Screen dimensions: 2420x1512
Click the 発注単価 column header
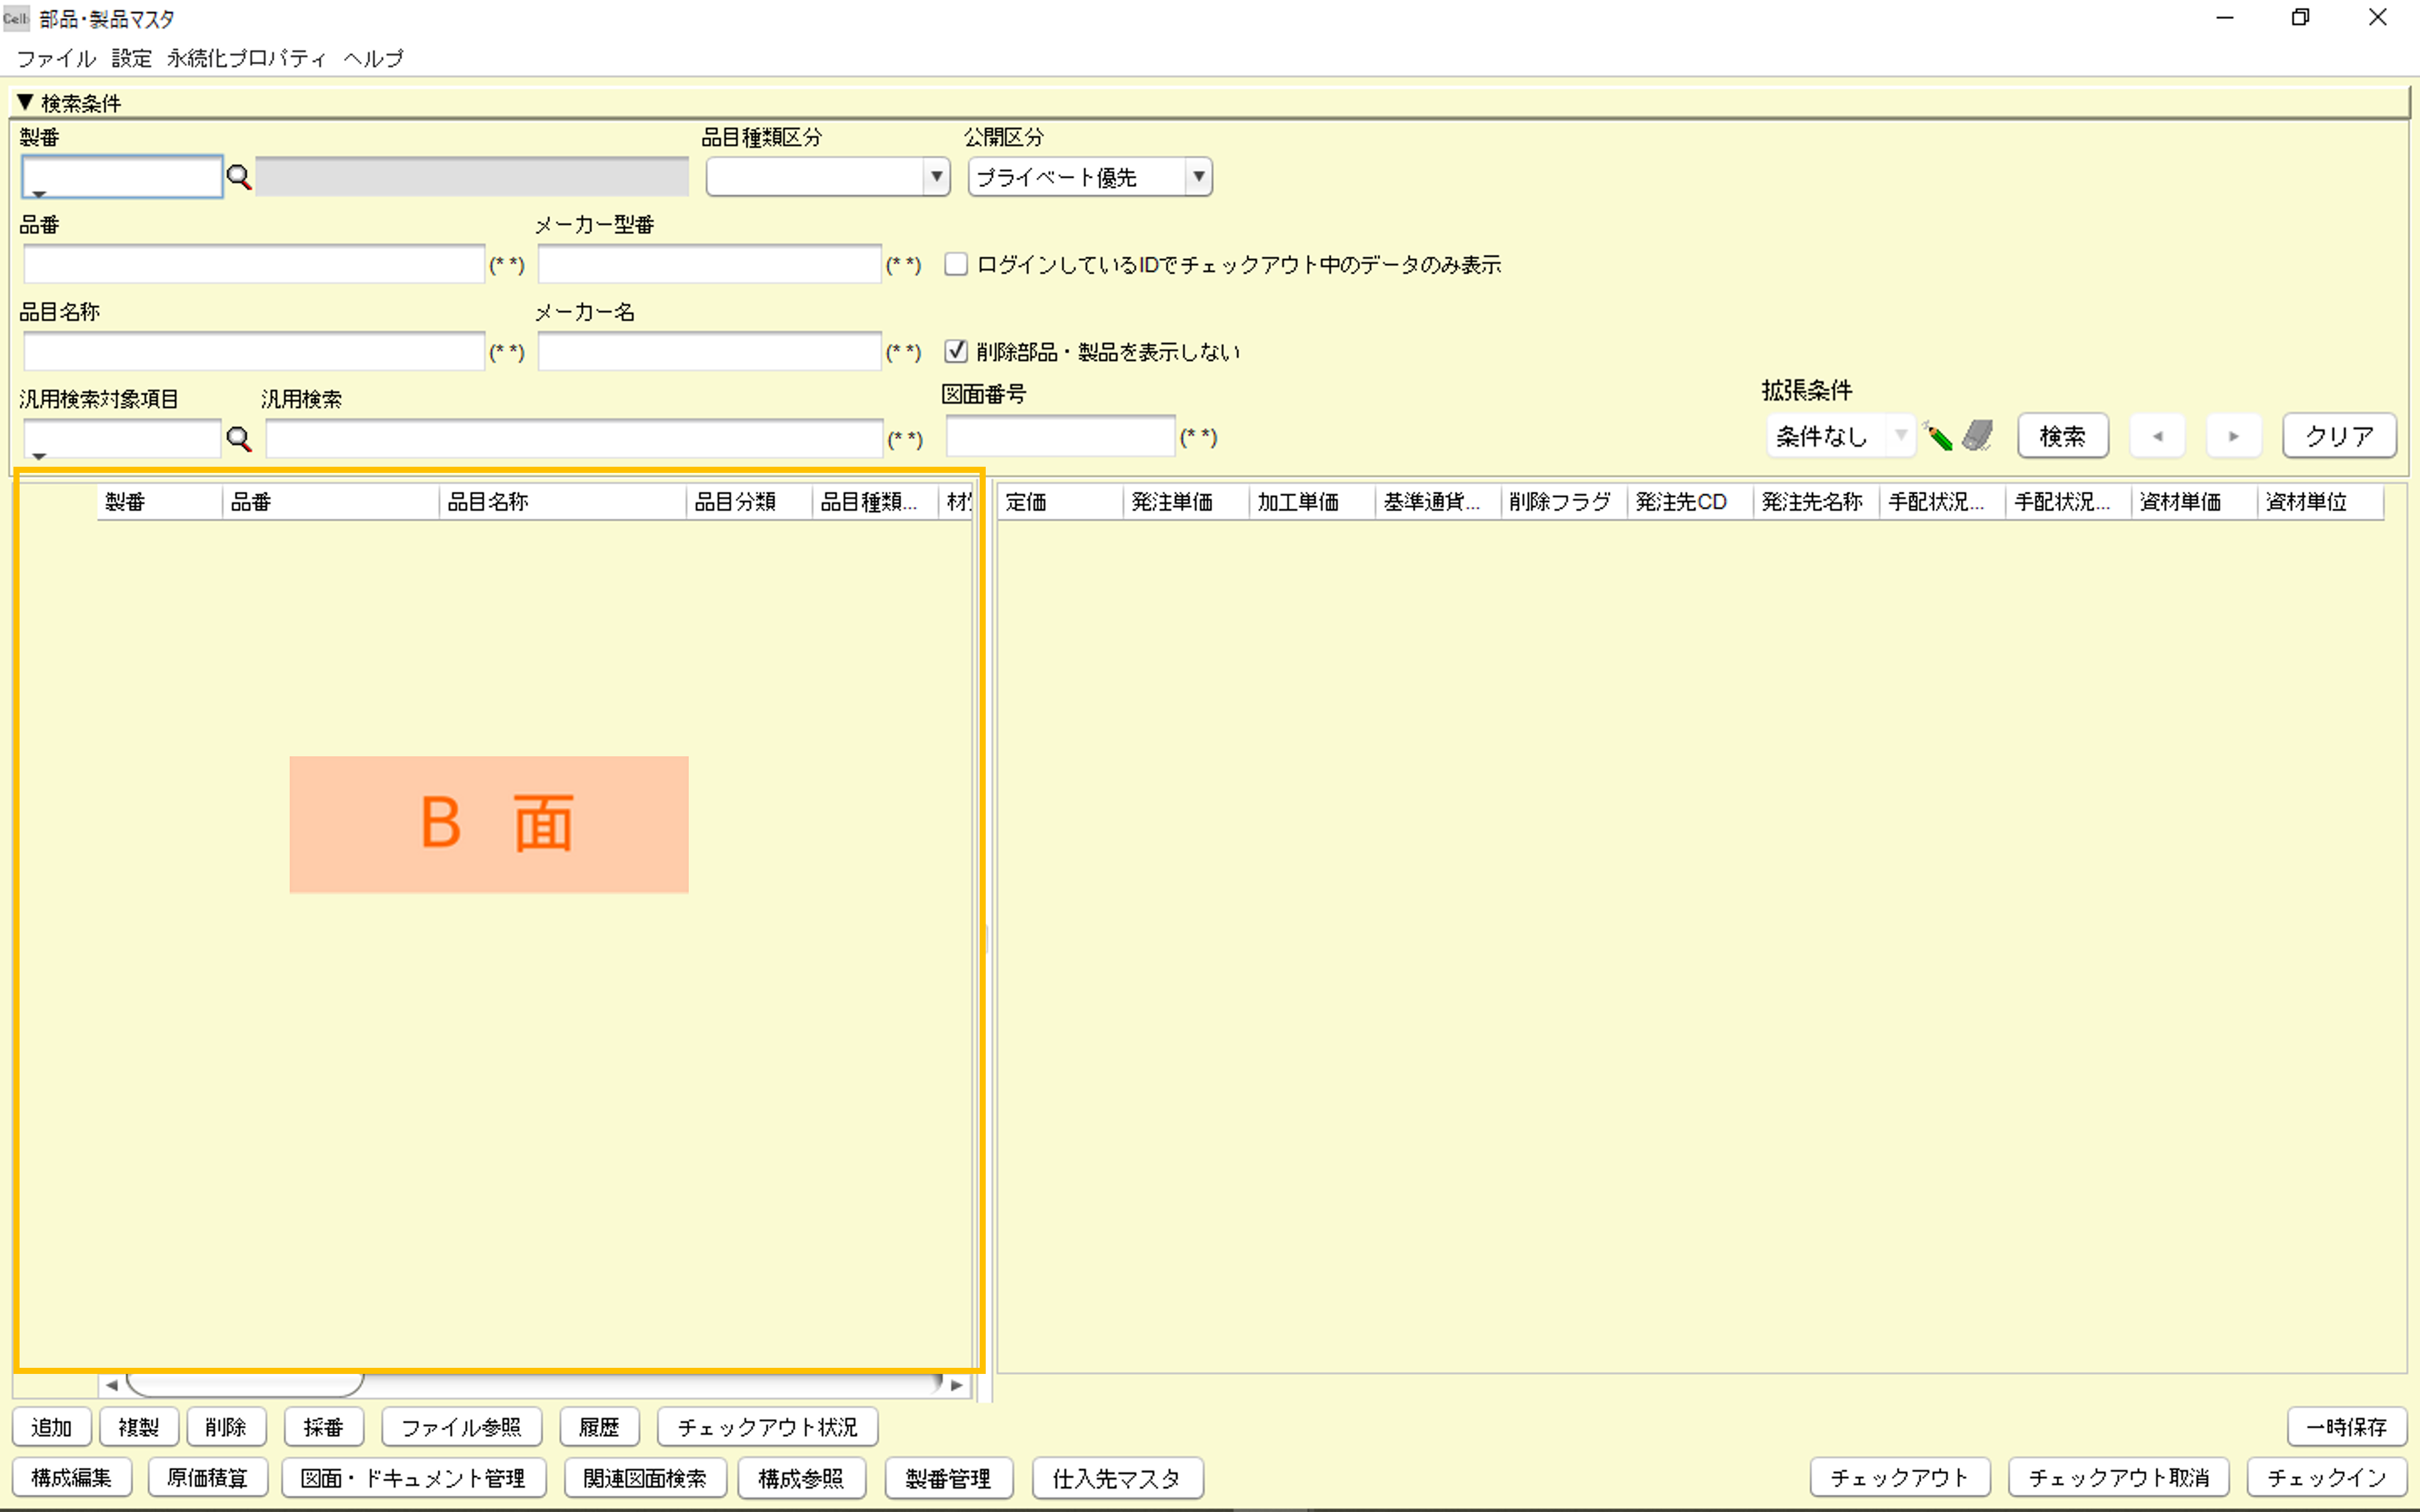[1187, 502]
